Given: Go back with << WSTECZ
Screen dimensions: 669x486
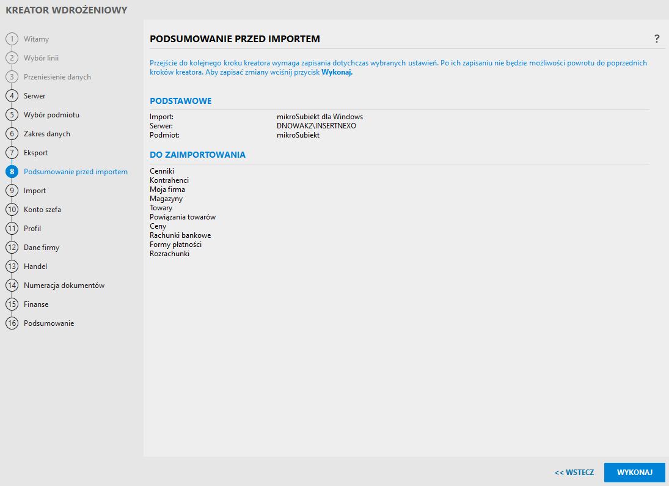Looking at the screenshot, I should coord(574,473).
